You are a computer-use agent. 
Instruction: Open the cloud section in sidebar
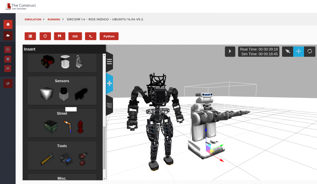8,35
